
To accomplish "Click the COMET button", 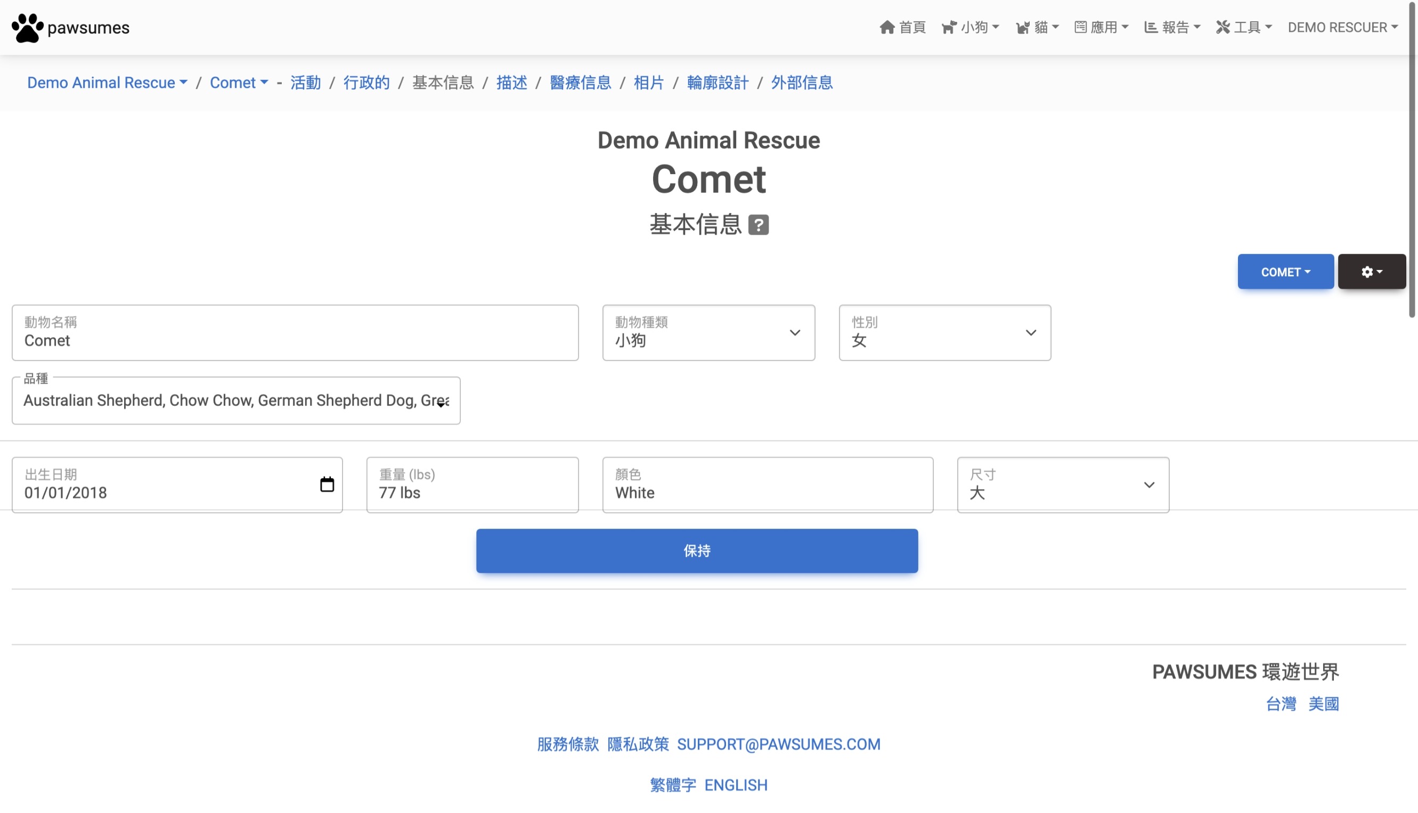I will pyautogui.click(x=1285, y=272).
